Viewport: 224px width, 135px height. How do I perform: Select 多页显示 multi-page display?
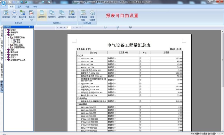pyautogui.click(x=62, y=14)
